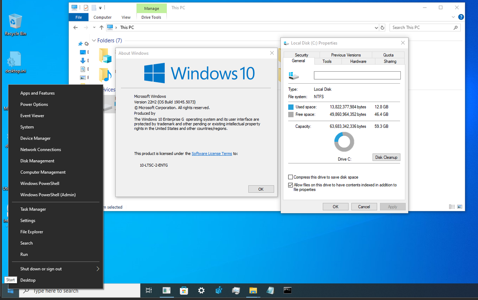Image resolution: width=478 pixels, height=300 pixels.
Task: Open Settings gear icon in taskbar
Action: point(201,290)
